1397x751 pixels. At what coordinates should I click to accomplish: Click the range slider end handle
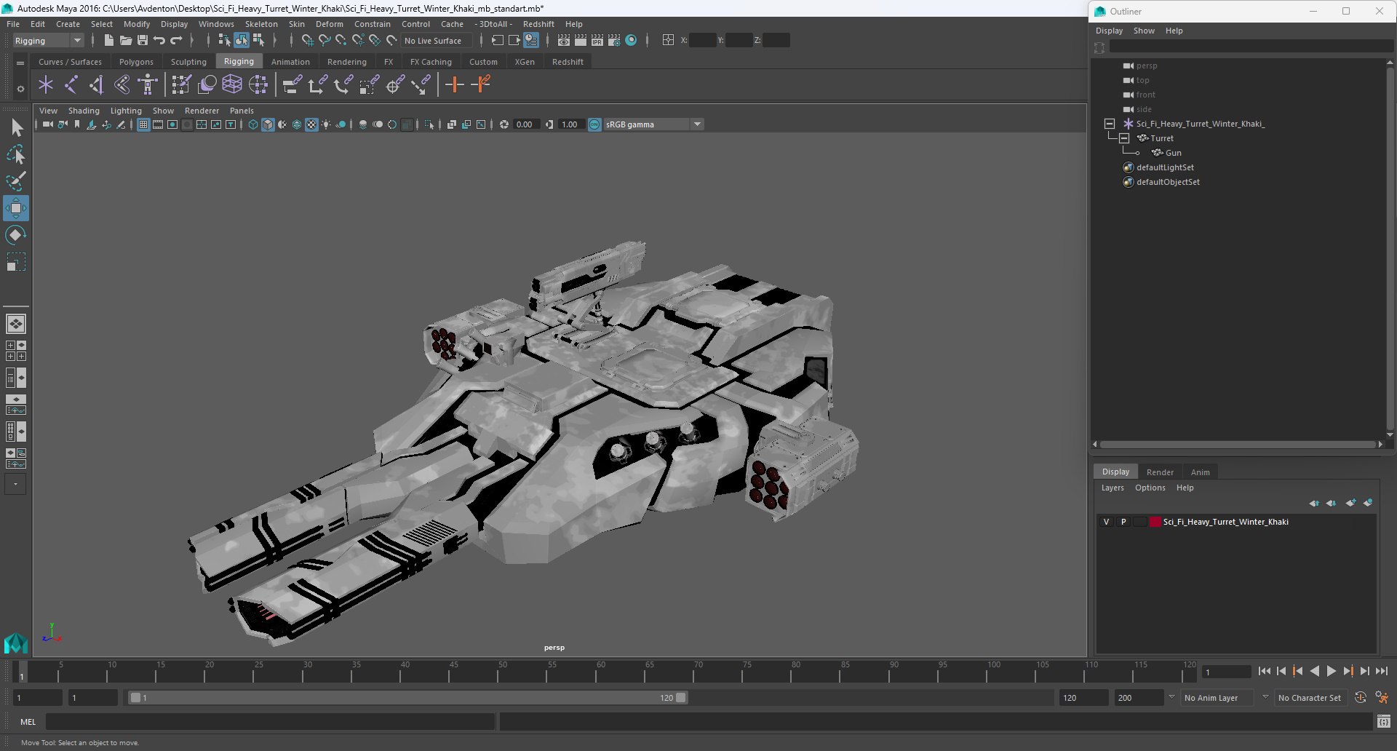(681, 698)
